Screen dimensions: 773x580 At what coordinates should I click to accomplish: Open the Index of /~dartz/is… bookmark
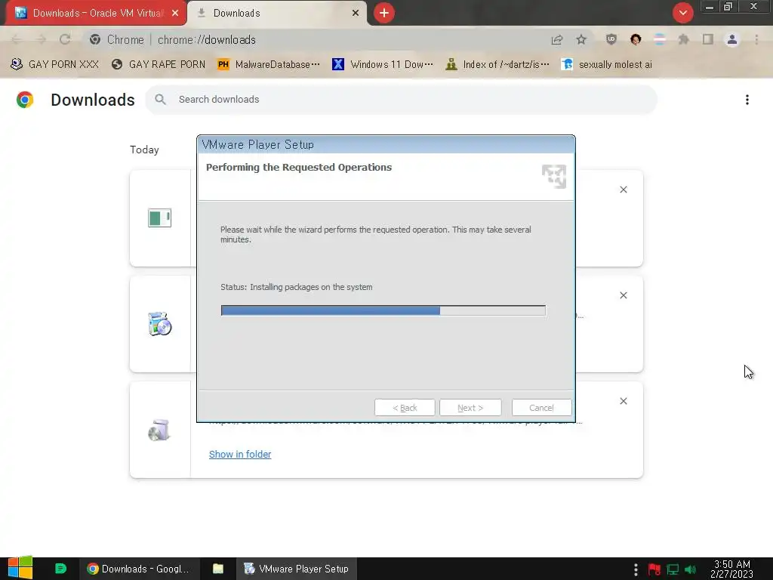coord(497,65)
